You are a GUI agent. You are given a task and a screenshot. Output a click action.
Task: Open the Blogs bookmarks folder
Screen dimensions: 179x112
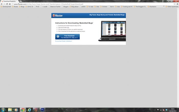[21, 7]
